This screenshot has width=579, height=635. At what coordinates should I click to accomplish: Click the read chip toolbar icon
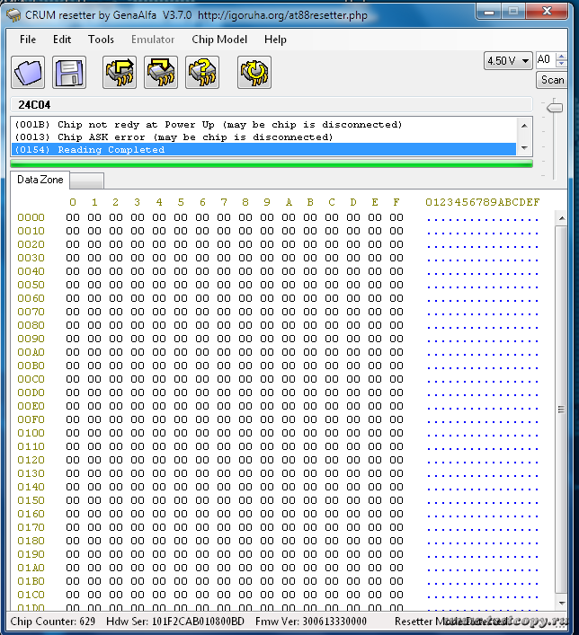(120, 72)
